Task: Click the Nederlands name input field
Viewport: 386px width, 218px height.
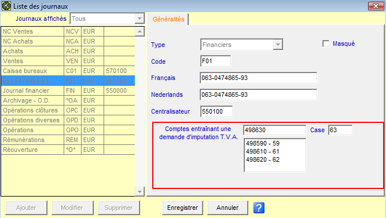Action: (x=259, y=95)
